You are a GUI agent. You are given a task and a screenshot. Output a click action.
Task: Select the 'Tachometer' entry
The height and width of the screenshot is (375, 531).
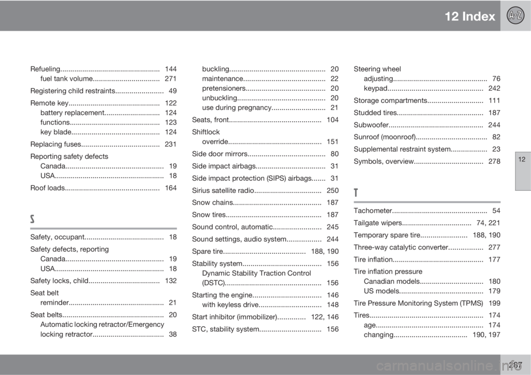(427, 211)
